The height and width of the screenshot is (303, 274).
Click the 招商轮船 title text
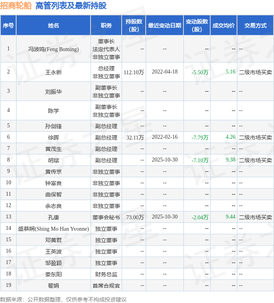pyautogui.click(x=16, y=6)
